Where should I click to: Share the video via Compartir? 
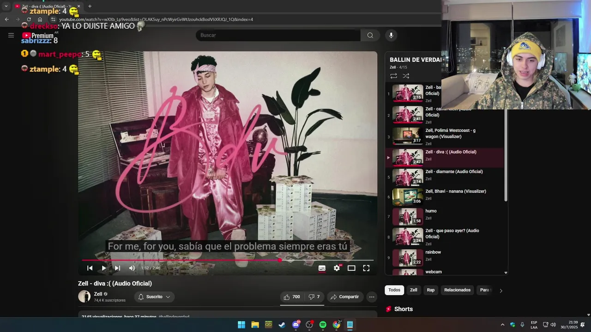pyautogui.click(x=345, y=297)
